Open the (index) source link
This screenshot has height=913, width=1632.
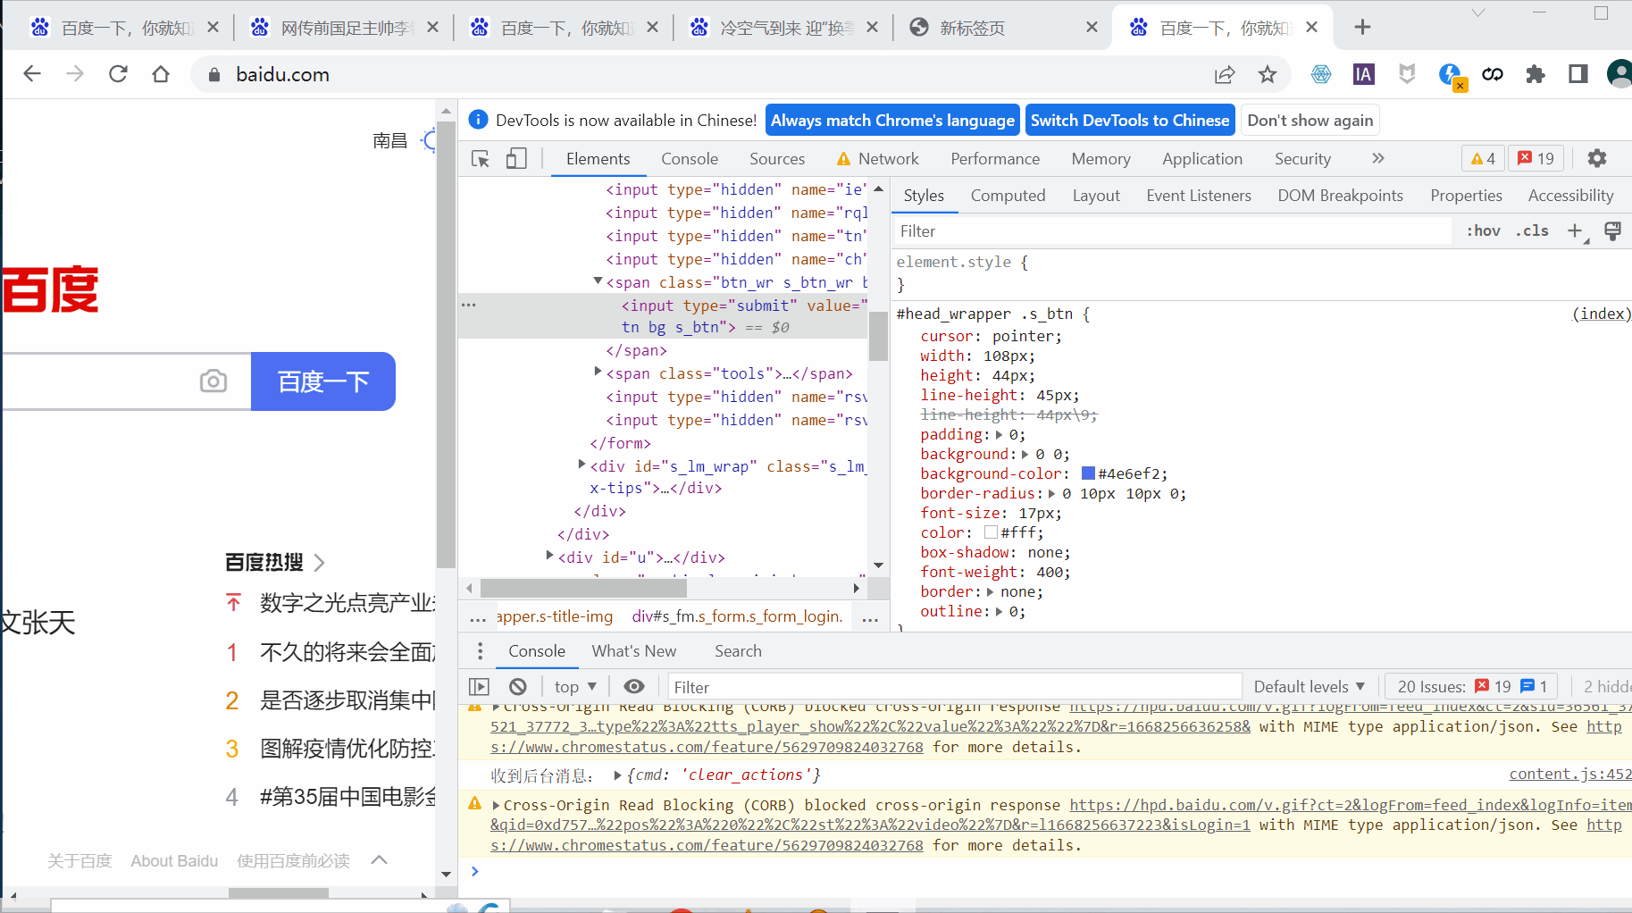coord(1602,314)
